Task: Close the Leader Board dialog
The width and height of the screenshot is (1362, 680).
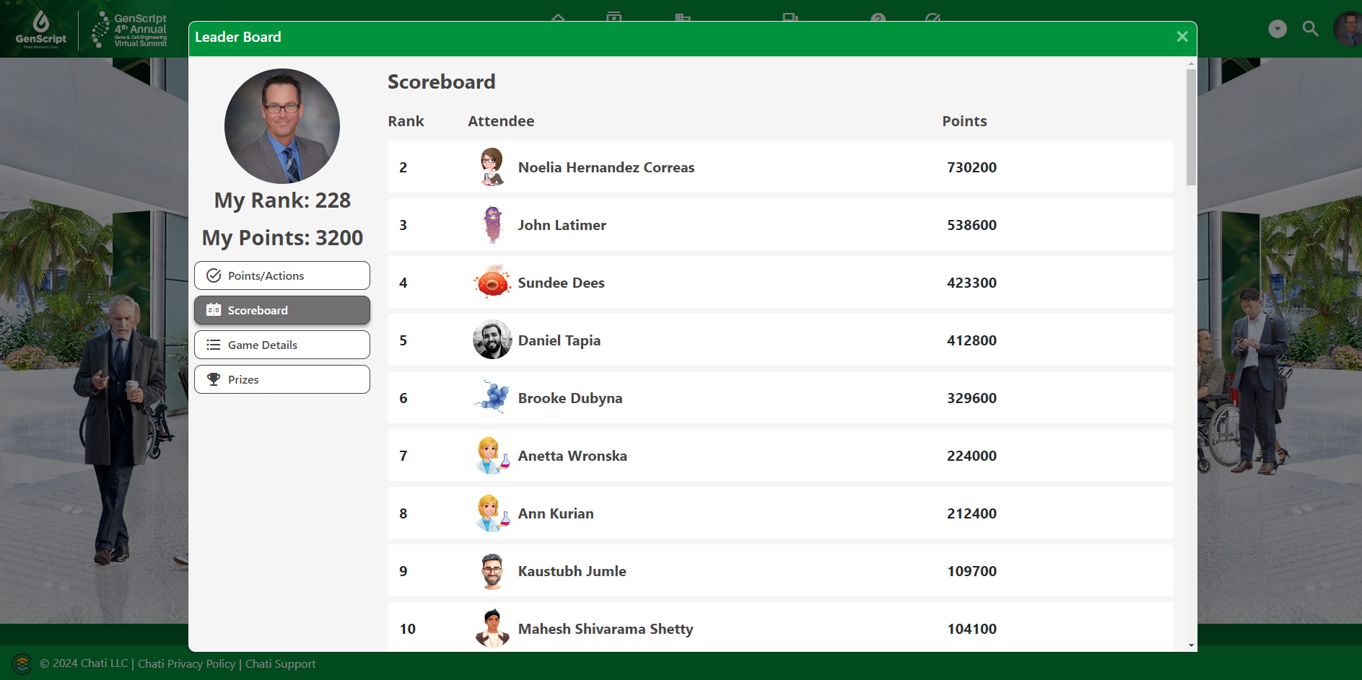Action: click(x=1182, y=37)
